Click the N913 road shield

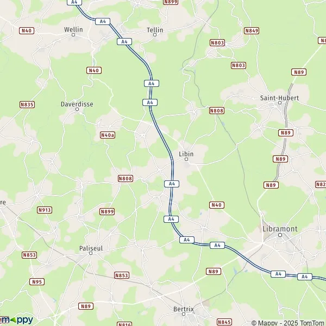point(45,210)
